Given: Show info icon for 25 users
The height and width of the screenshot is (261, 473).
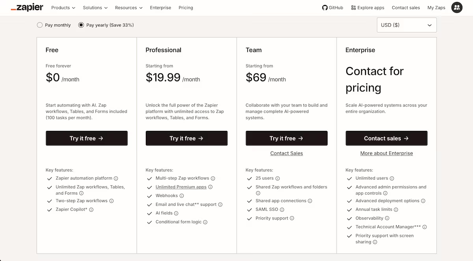Looking at the screenshot, I should click(277, 179).
